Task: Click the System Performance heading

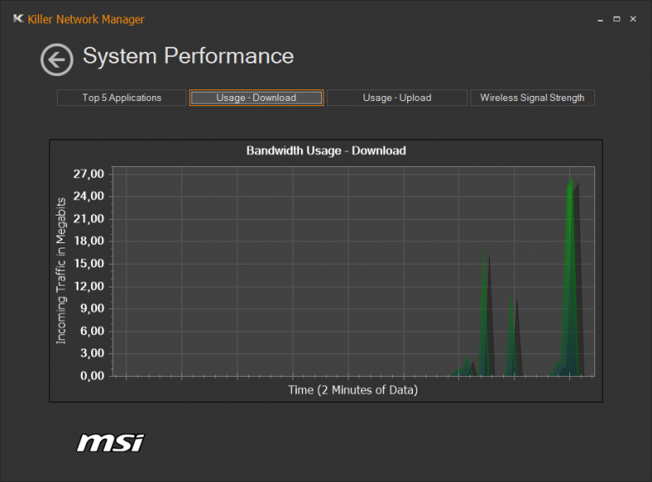Action: pyautogui.click(x=188, y=56)
